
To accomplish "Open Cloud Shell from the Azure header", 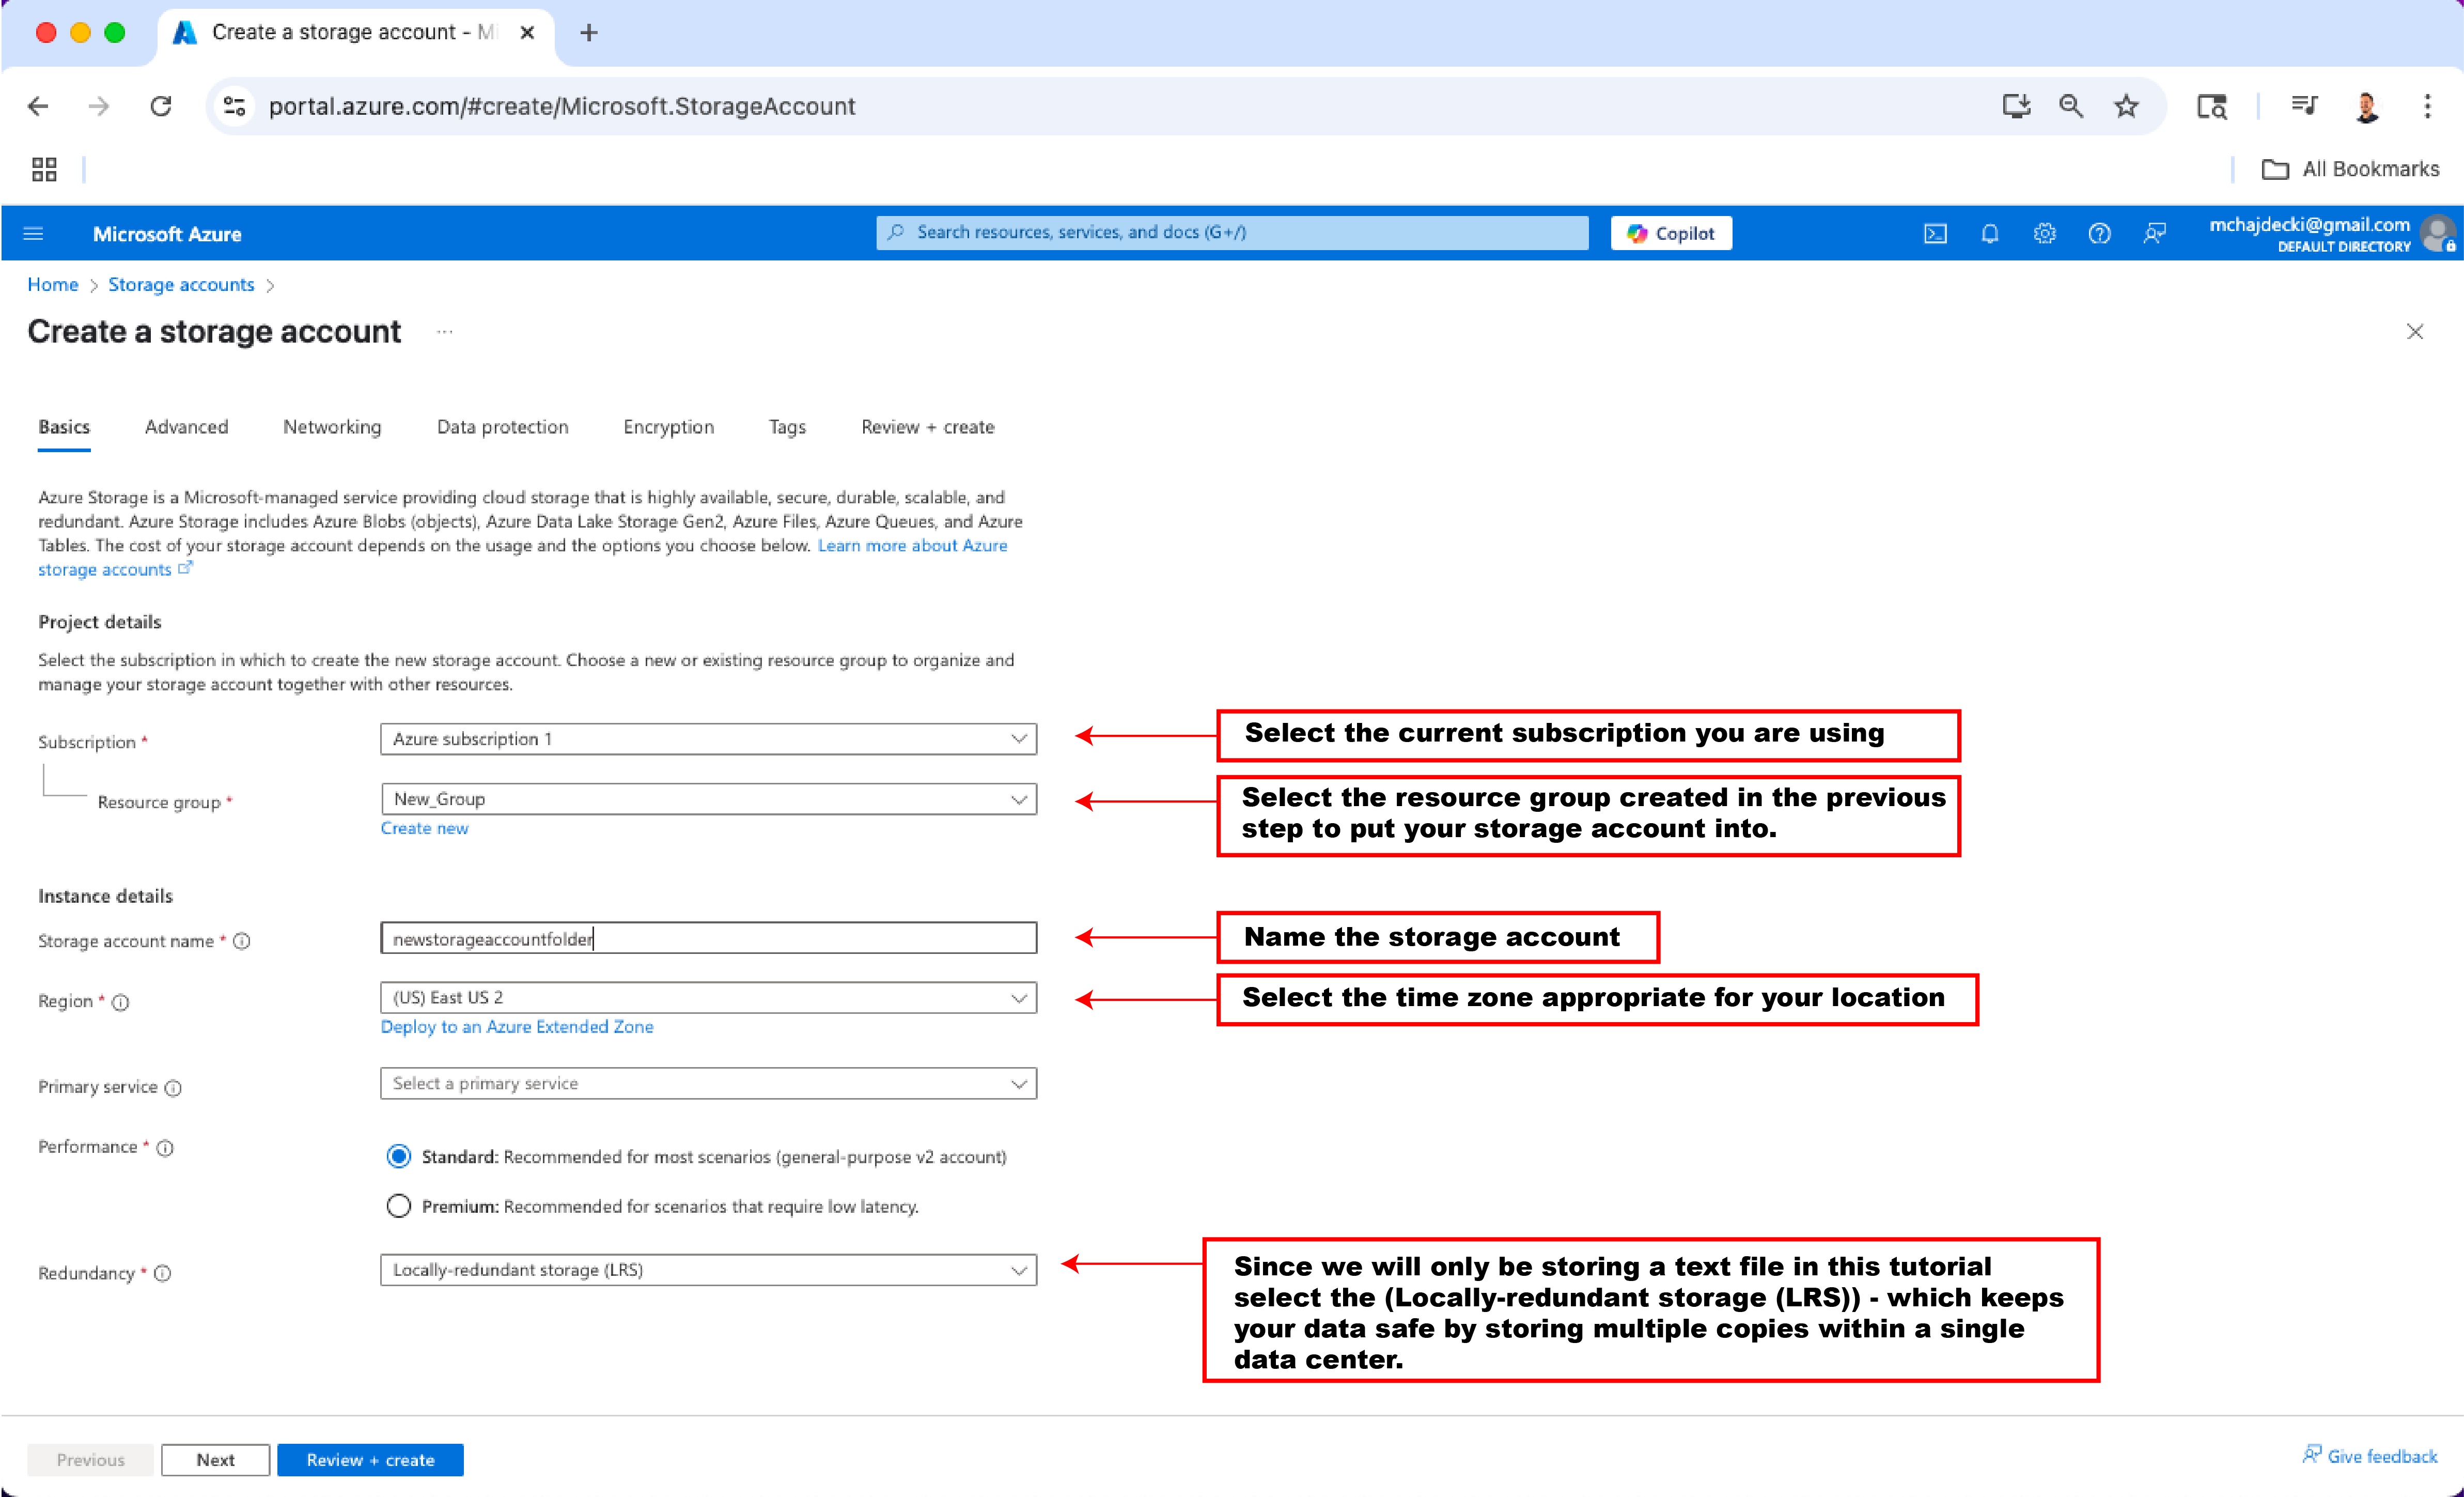I will (x=1935, y=233).
